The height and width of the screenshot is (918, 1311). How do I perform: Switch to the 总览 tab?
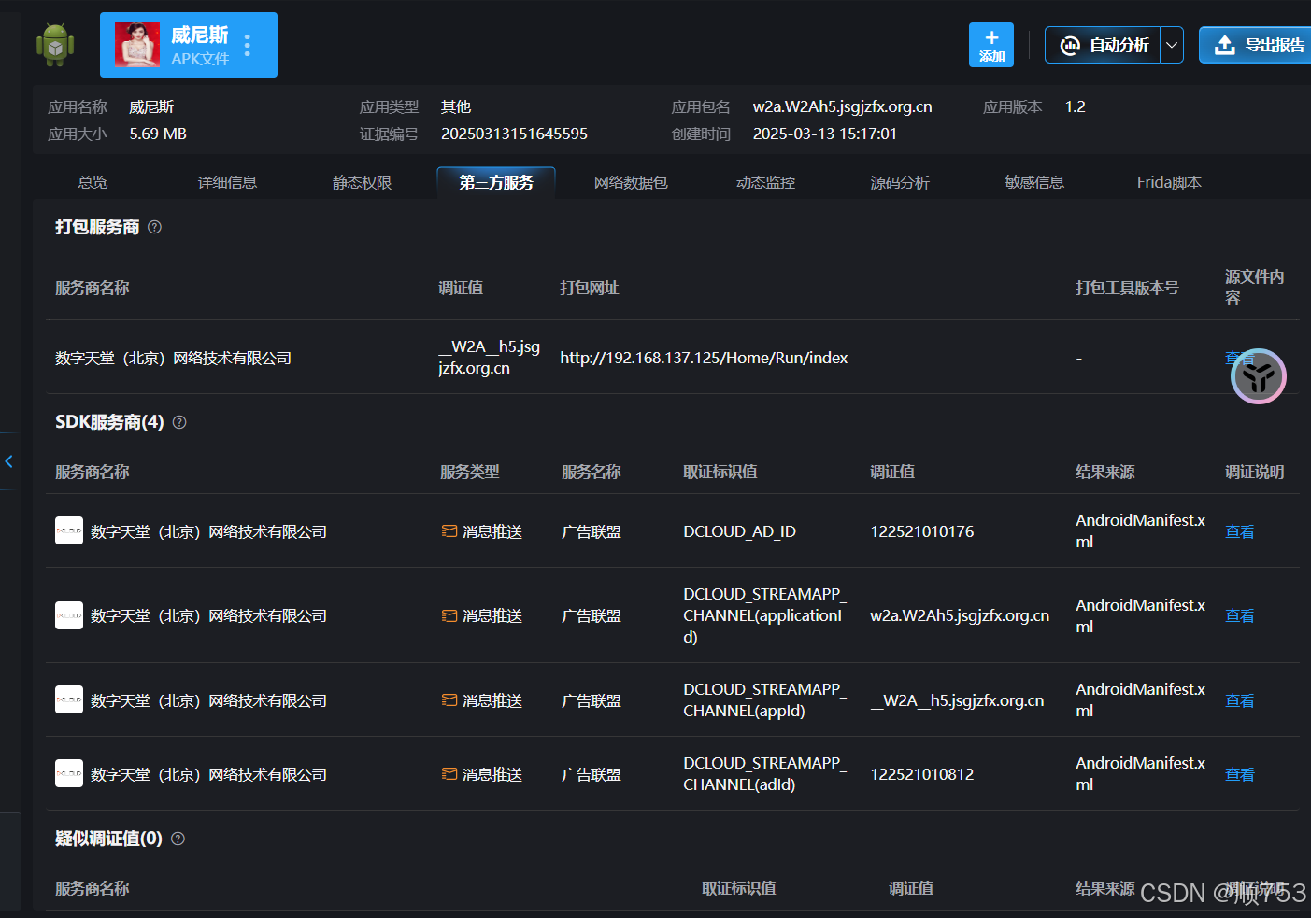pyautogui.click(x=93, y=182)
